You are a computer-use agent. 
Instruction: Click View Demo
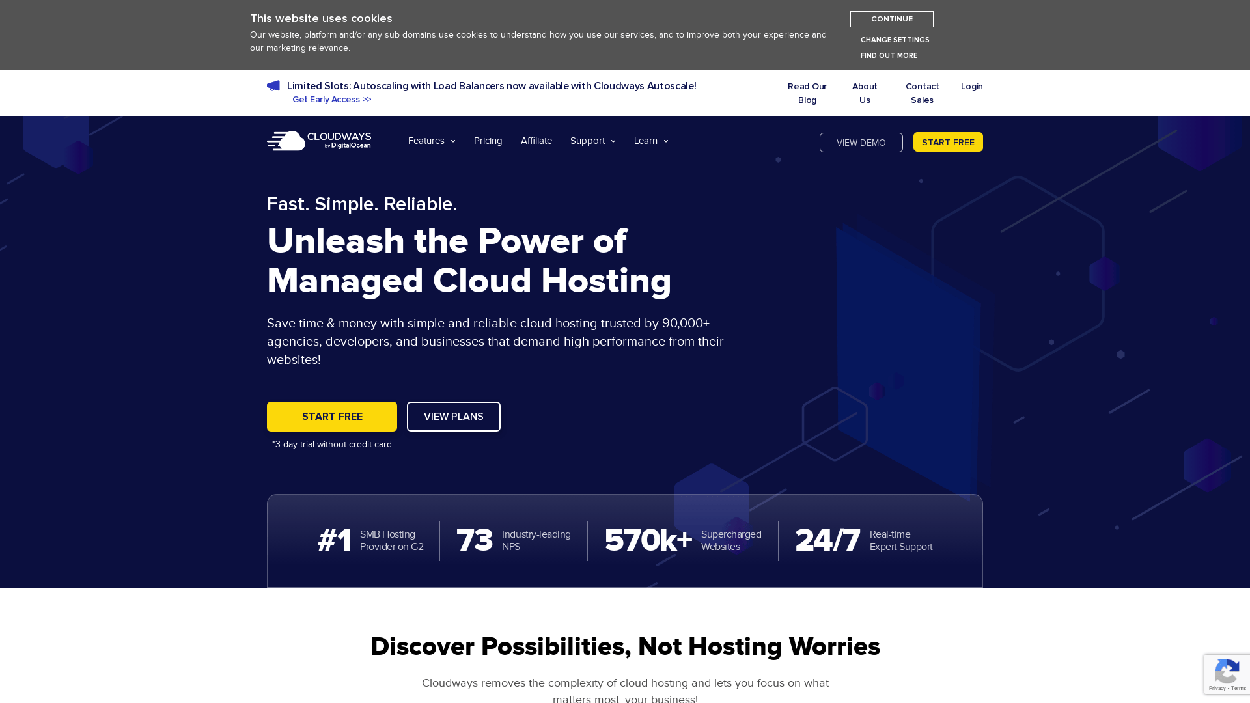[861, 143]
